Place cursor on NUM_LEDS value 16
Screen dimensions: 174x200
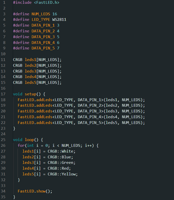point(55,14)
